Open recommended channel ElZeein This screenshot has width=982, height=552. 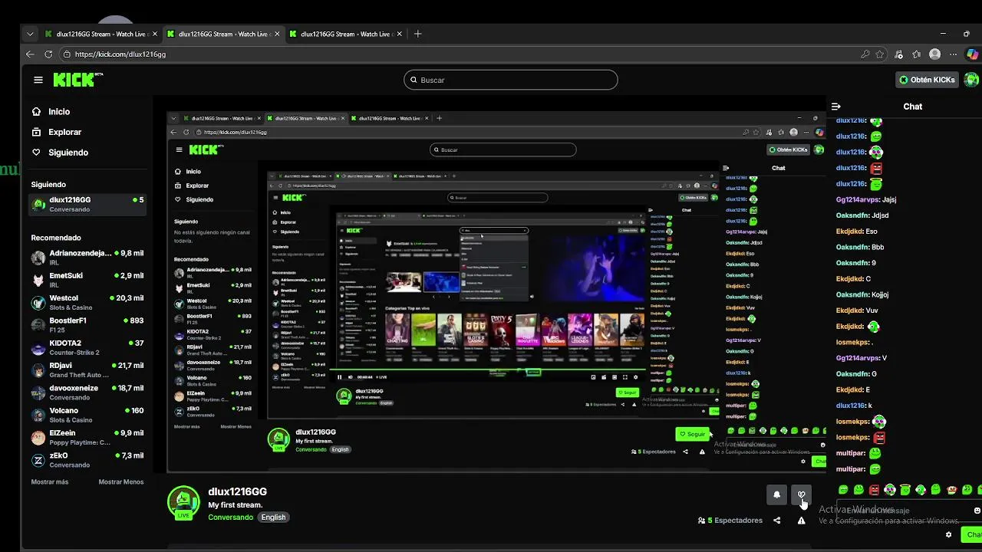87,438
